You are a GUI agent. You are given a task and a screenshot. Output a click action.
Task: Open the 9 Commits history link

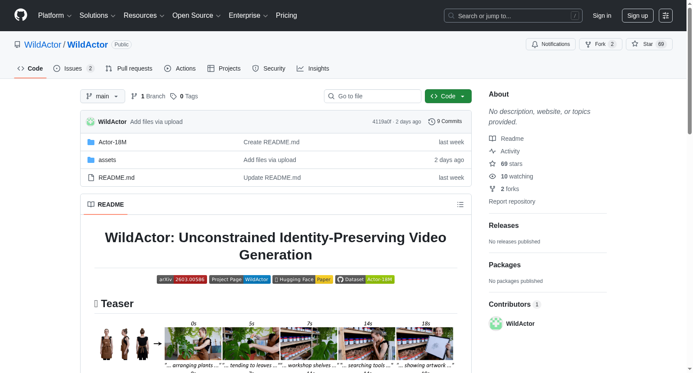pyautogui.click(x=445, y=122)
